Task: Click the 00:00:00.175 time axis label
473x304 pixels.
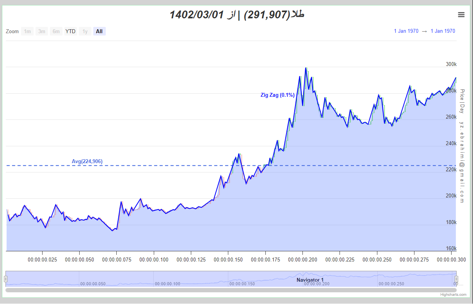Action: click(266, 260)
